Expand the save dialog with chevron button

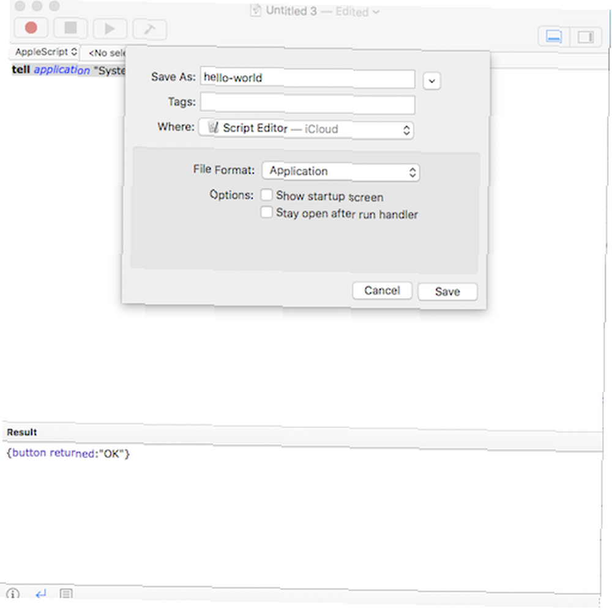(x=431, y=81)
